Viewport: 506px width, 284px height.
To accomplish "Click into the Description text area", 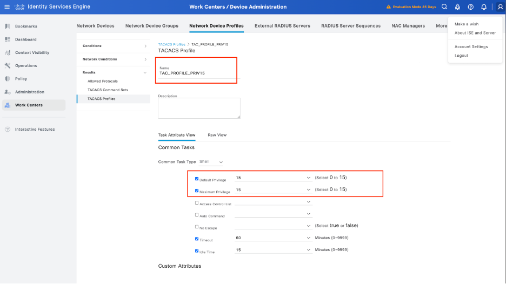I will 199,108.
